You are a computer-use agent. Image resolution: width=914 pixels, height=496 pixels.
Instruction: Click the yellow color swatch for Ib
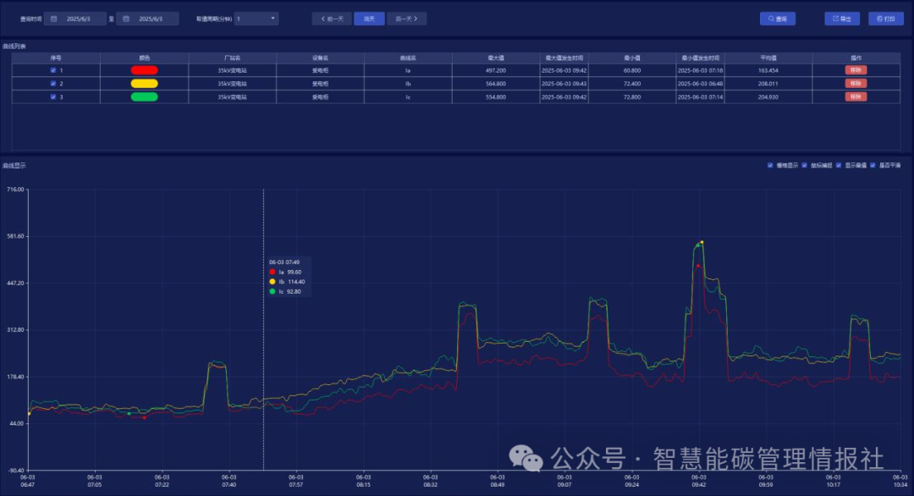click(144, 83)
